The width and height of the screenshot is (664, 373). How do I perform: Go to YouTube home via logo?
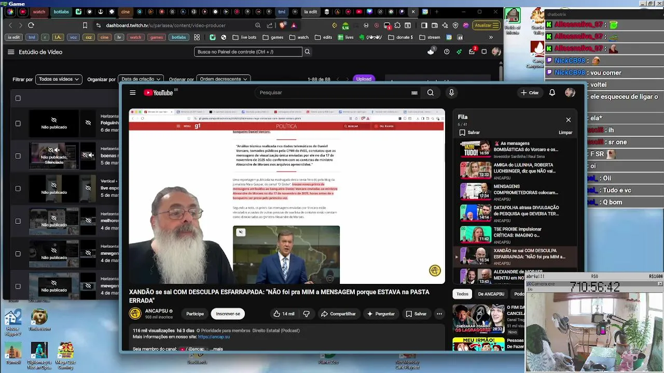159,93
